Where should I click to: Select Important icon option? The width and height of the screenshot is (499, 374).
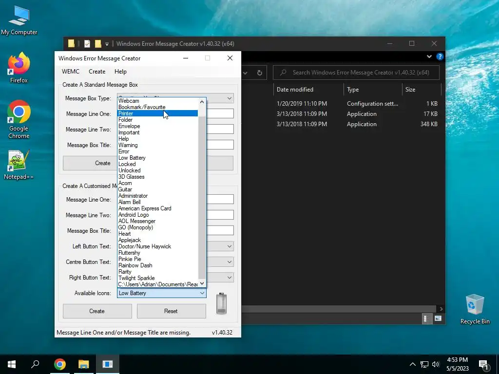pyautogui.click(x=158, y=132)
